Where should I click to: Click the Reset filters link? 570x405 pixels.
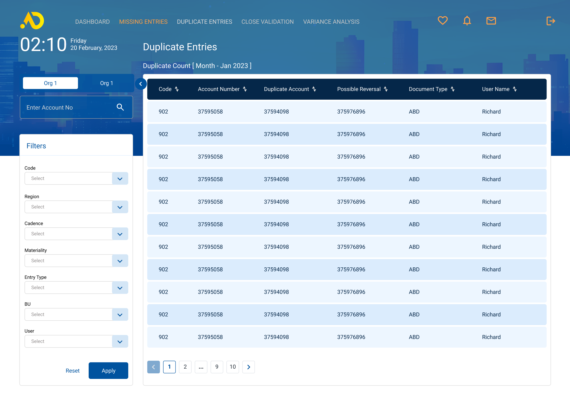coord(73,371)
